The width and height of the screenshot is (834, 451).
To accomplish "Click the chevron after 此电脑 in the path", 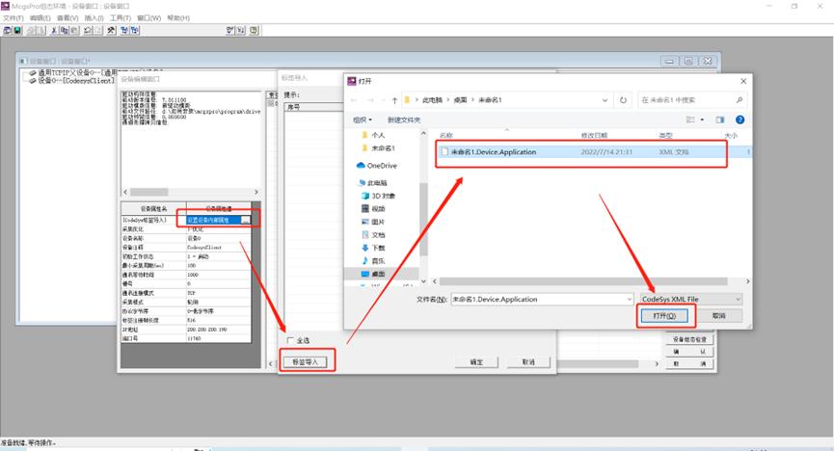I will pos(448,100).
